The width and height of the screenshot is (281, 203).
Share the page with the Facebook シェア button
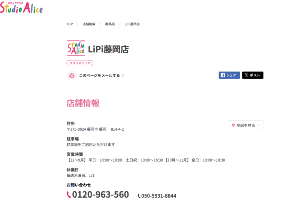click(x=229, y=75)
